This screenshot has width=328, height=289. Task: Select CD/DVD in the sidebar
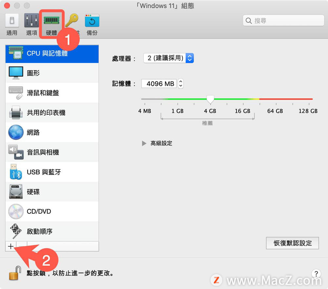tap(52, 211)
